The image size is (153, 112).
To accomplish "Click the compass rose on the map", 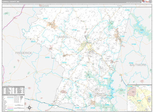I will click(30, 107).
